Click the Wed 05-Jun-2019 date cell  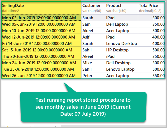pos(41,24)
